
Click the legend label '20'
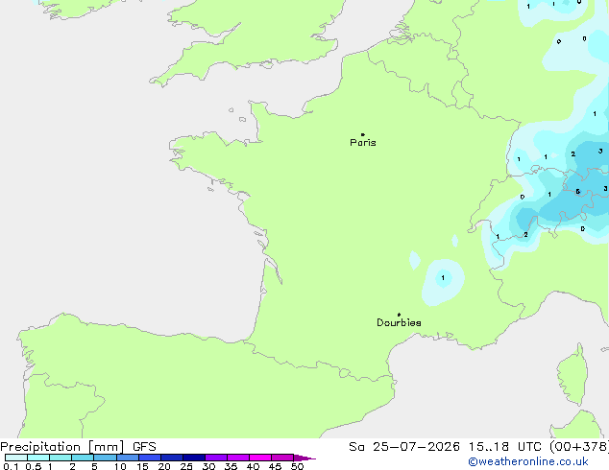[164, 466]
